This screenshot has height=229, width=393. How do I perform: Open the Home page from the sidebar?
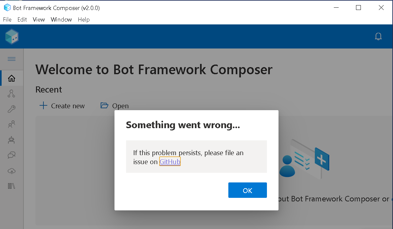click(12, 78)
